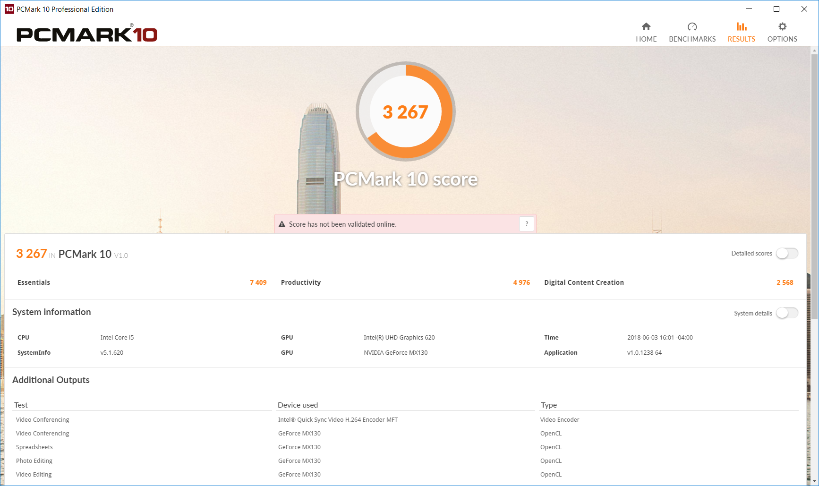Click the Digital Content Creation label
Viewport: 819px width, 486px height.
click(584, 282)
